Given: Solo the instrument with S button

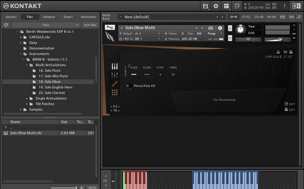Looking at the screenshot, I should pos(230,29).
